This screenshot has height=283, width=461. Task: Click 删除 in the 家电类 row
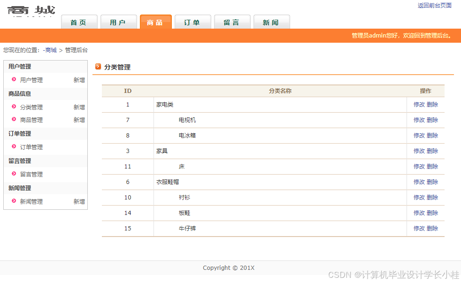(x=432, y=105)
